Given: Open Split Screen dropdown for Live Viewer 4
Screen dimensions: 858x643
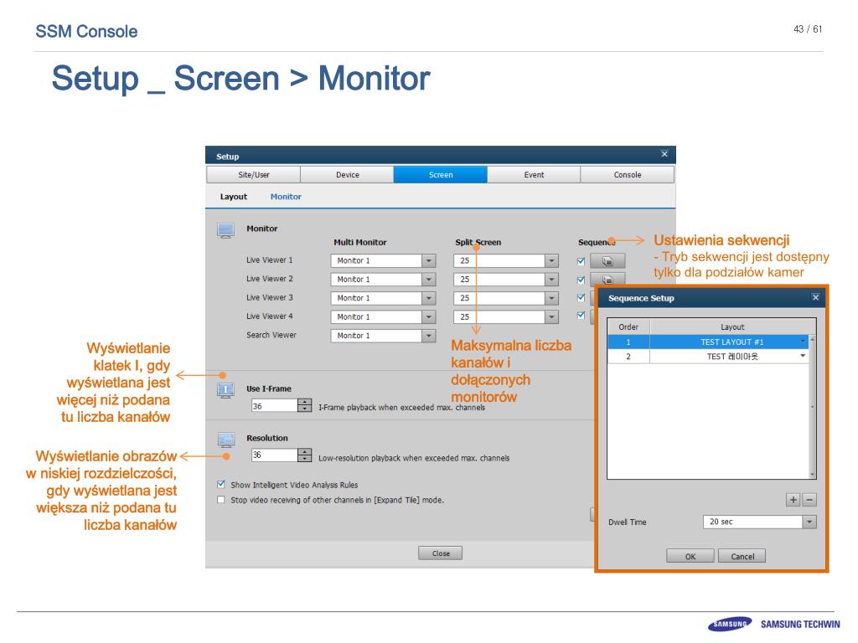Looking at the screenshot, I should (x=551, y=316).
